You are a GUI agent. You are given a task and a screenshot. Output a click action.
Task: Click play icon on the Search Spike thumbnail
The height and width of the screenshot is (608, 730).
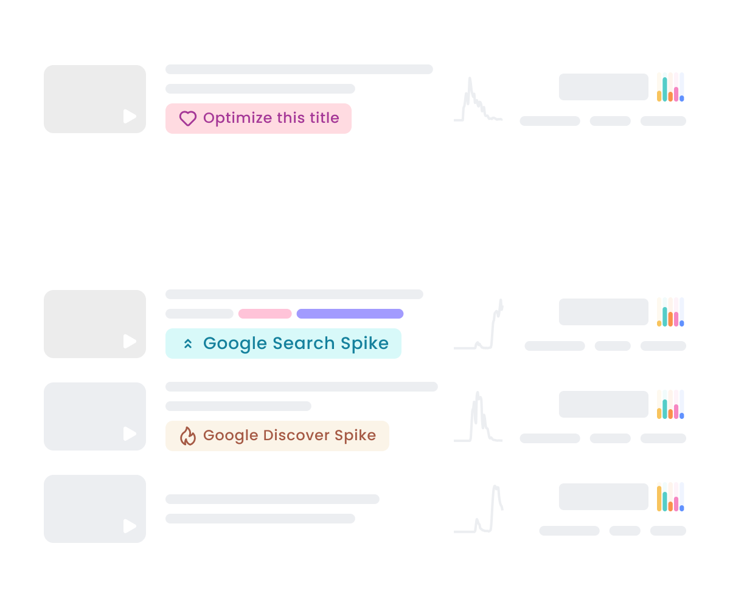pos(130,341)
